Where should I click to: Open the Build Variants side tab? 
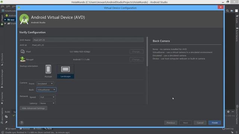pos(237,34)
